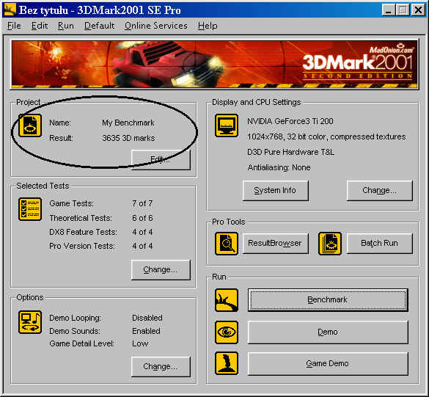Click Change button under Selected Tests
The height and width of the screenshot is (397, 429).
click(x=161, y=270)
